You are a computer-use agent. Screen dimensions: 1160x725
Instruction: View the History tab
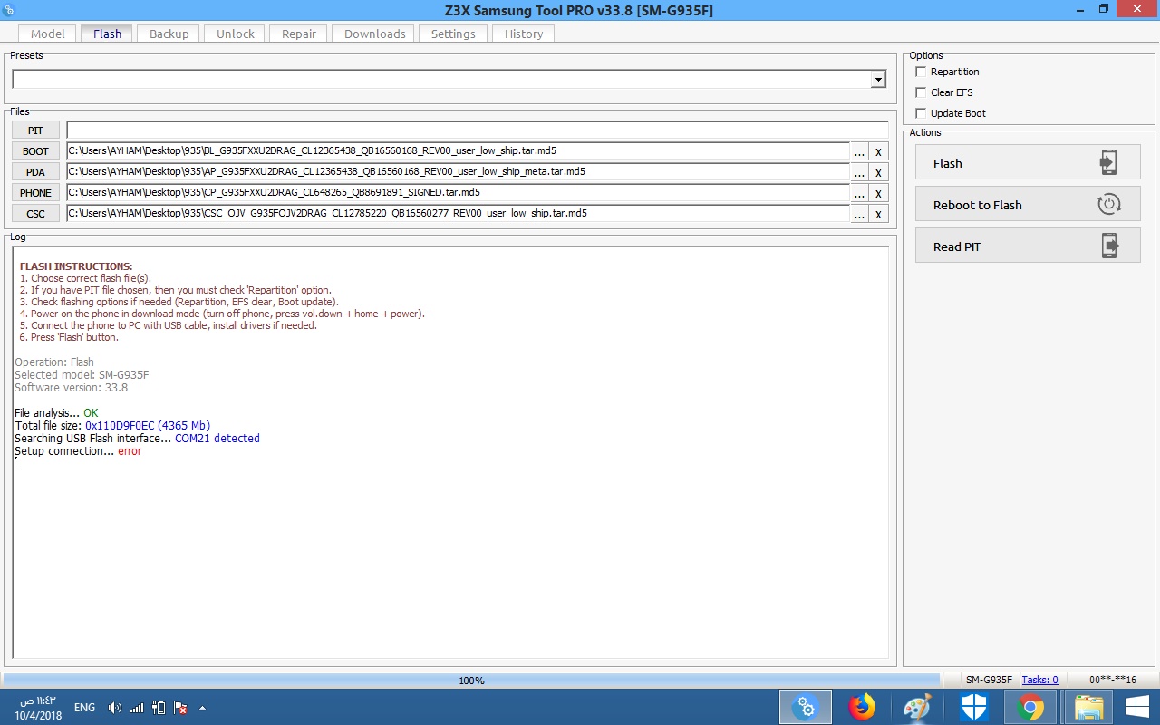pyautogui.click(x=524, y=34)
